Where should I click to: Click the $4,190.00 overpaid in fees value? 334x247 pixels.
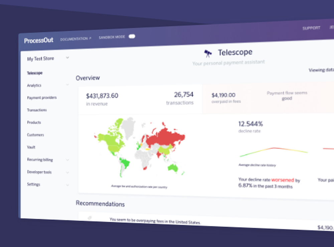pos(223,95)
